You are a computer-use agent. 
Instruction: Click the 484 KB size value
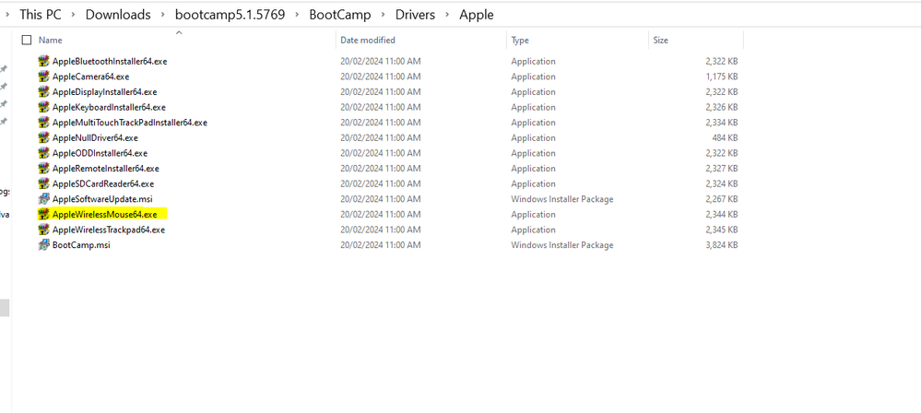click(726, 137)
